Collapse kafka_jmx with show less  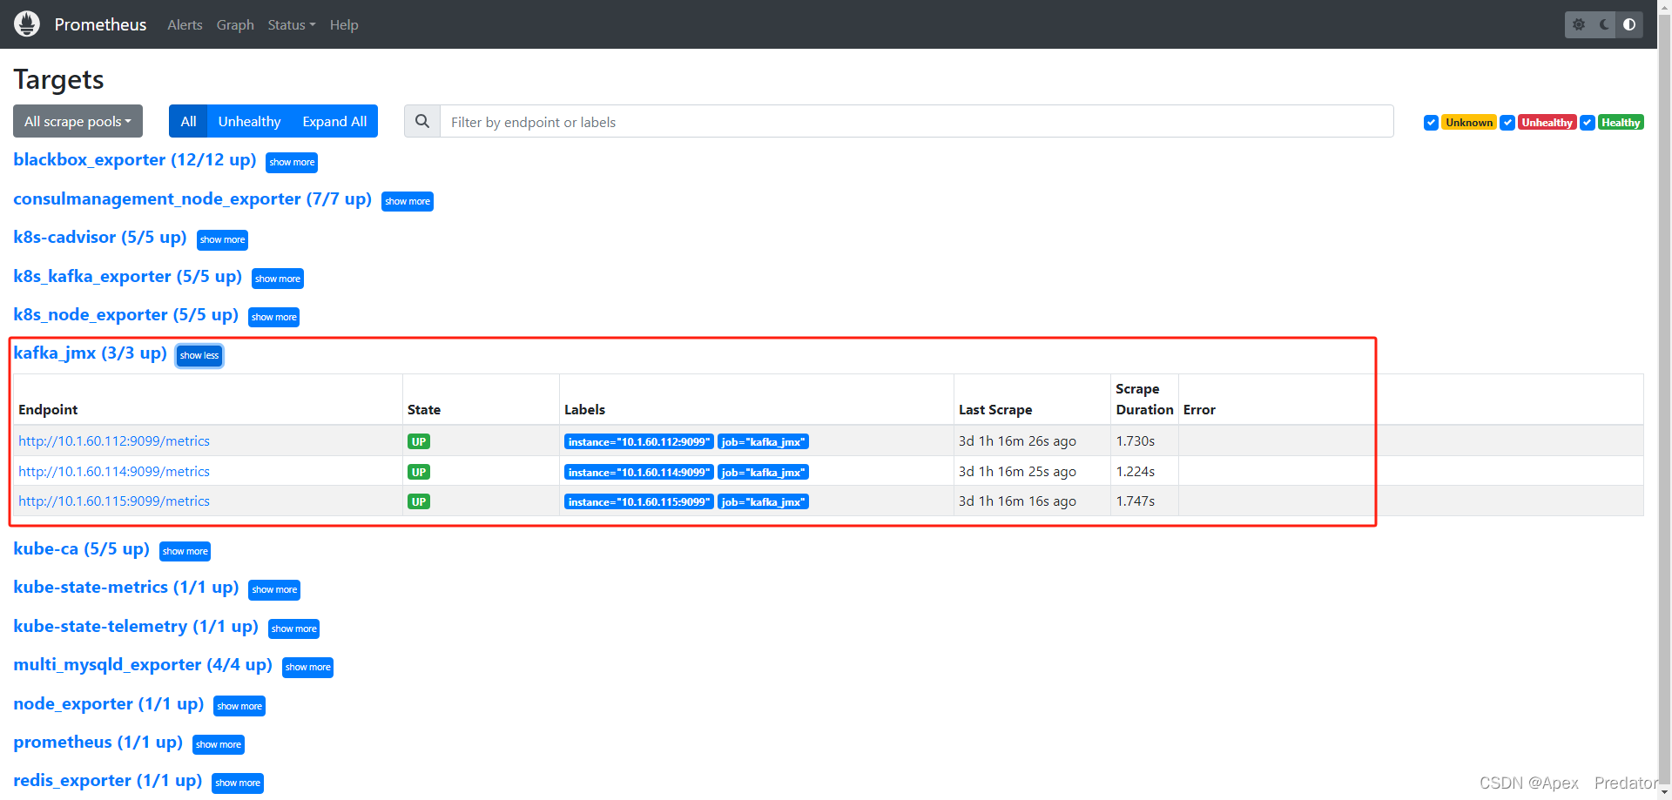click(199, 355)
